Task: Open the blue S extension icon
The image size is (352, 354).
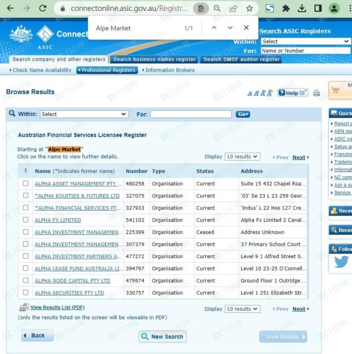Action: tap(270, 9)
